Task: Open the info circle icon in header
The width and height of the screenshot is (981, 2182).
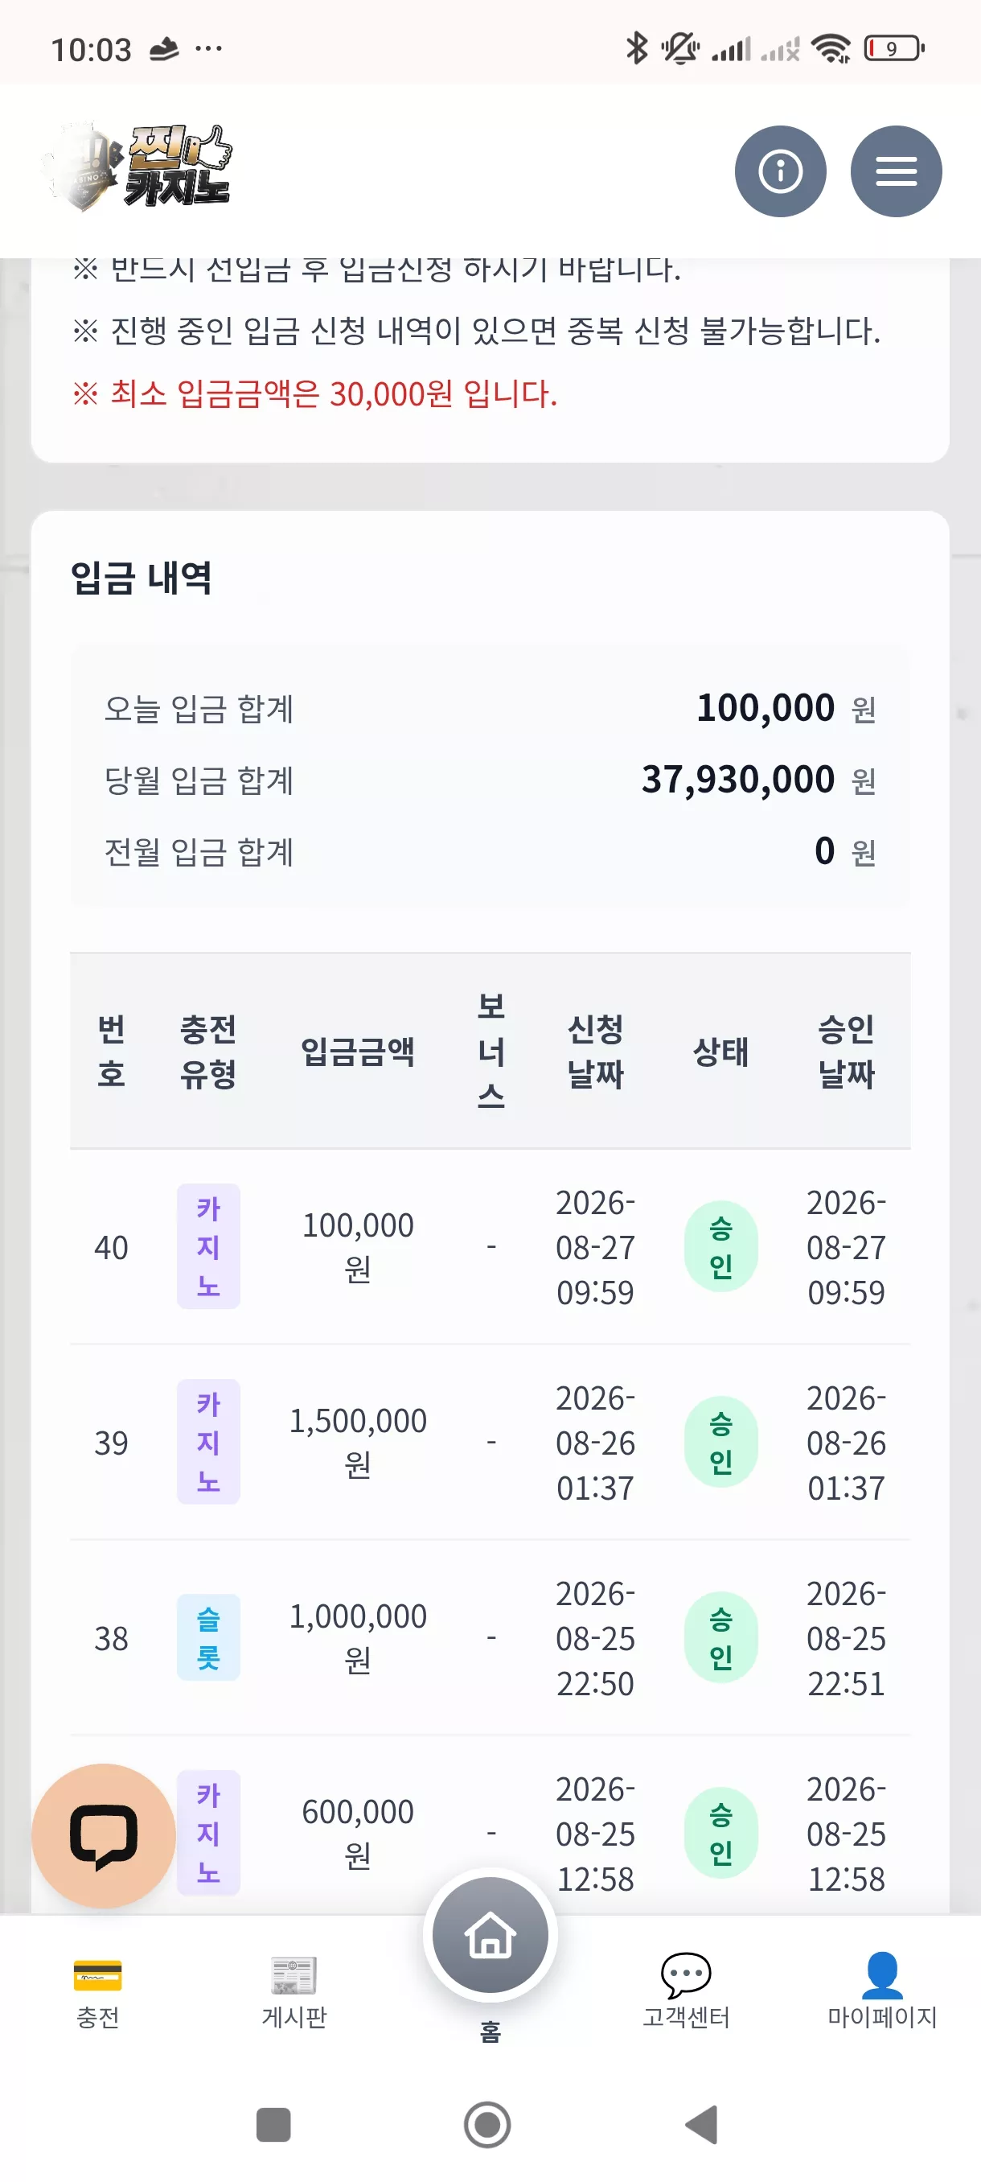Action: 779,171
